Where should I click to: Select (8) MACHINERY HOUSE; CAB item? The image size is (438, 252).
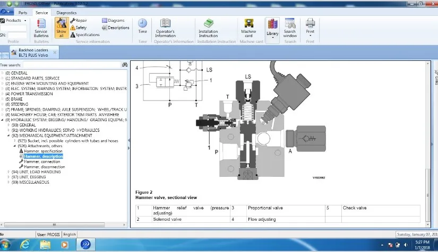tap(62, 114)
